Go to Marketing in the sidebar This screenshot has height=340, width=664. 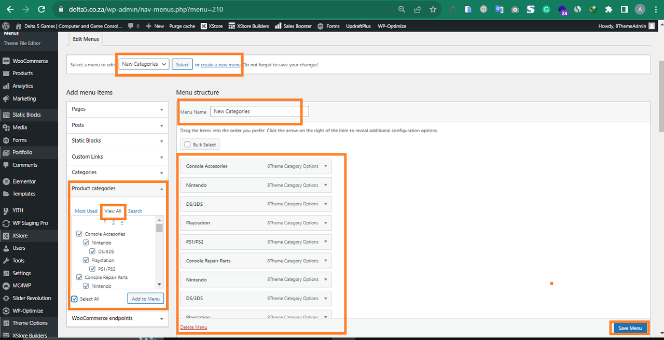24,98
